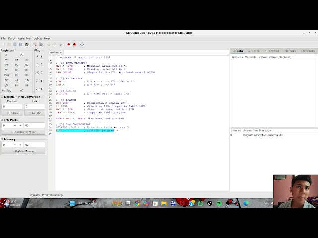Click the Print toolbar icon
This screenshot has height=238, width=318.
(26, 44)
